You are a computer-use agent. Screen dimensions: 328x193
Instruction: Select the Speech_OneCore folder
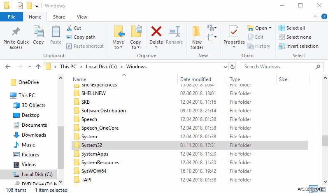click(x=100, y=128)
